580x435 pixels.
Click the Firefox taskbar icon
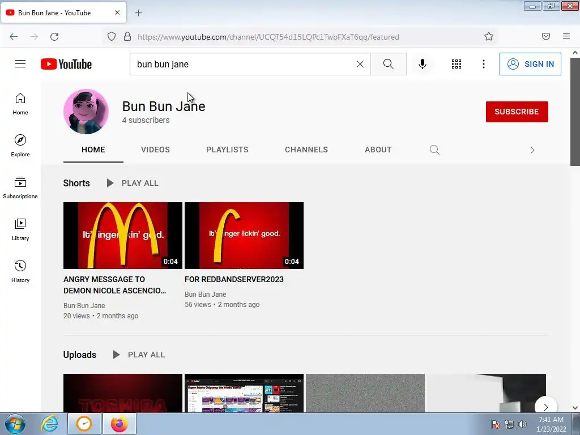point(119,424)
